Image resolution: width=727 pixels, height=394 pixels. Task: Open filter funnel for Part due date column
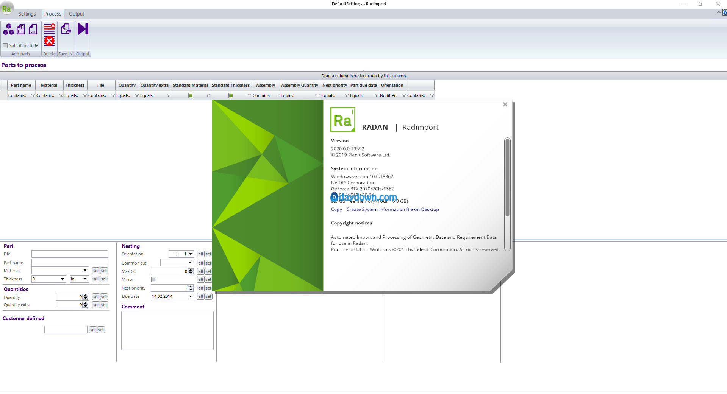tap(377, 95)
